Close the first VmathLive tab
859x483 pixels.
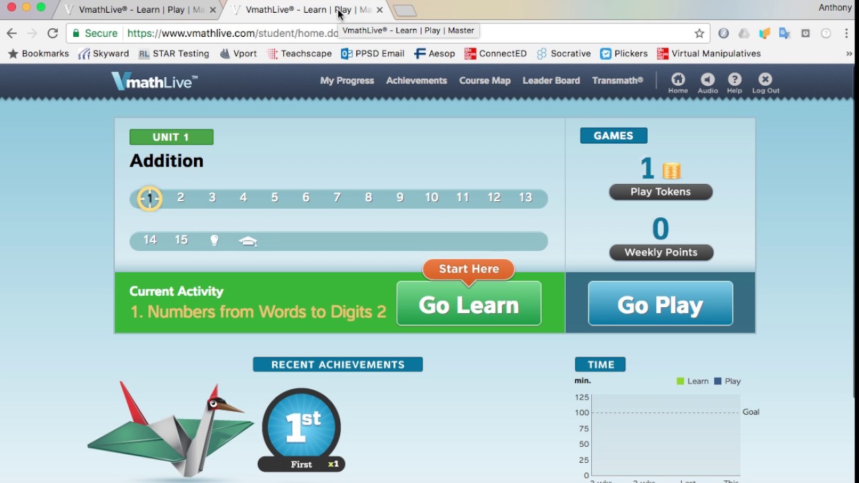click(x=213, y=10)
